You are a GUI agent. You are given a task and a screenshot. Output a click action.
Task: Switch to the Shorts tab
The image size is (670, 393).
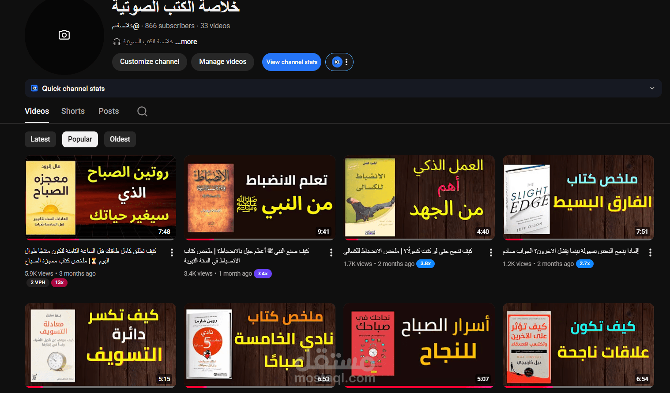[x=73, y=111]
